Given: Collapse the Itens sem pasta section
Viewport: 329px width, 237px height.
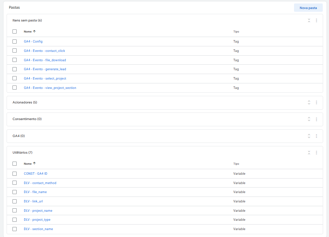Looking at the screenshot, I should [309, 20].
